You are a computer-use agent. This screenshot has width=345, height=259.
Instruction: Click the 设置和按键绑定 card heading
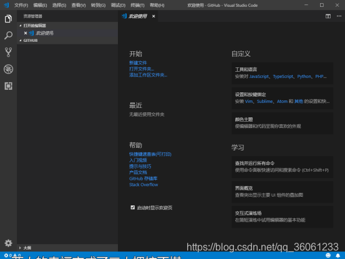point(250,95)
